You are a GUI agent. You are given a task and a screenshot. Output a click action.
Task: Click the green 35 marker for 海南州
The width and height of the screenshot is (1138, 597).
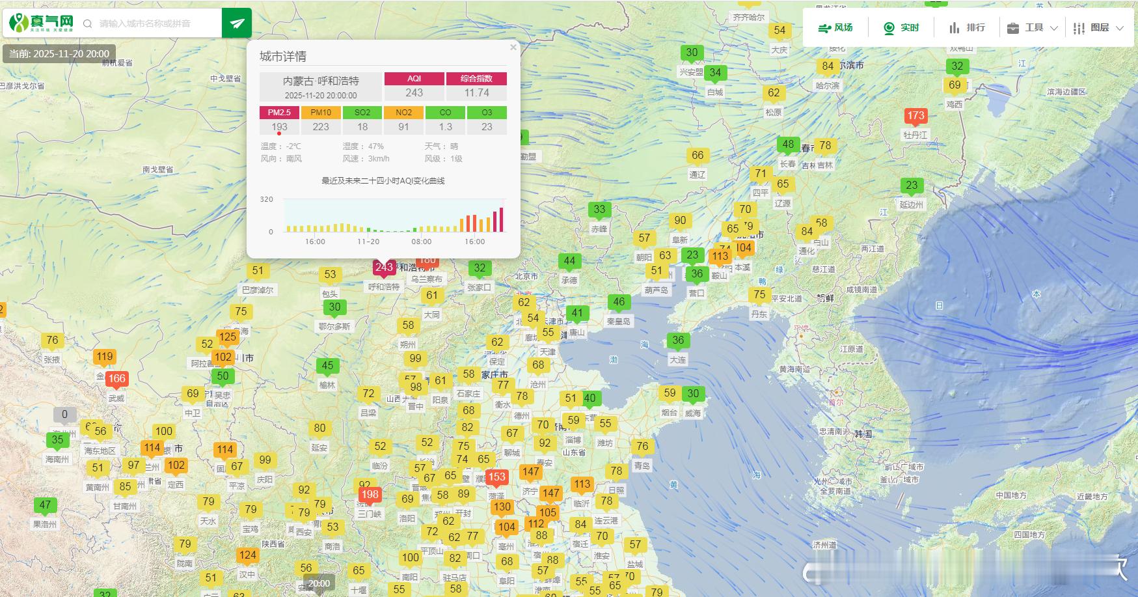[x=57, y=440]
